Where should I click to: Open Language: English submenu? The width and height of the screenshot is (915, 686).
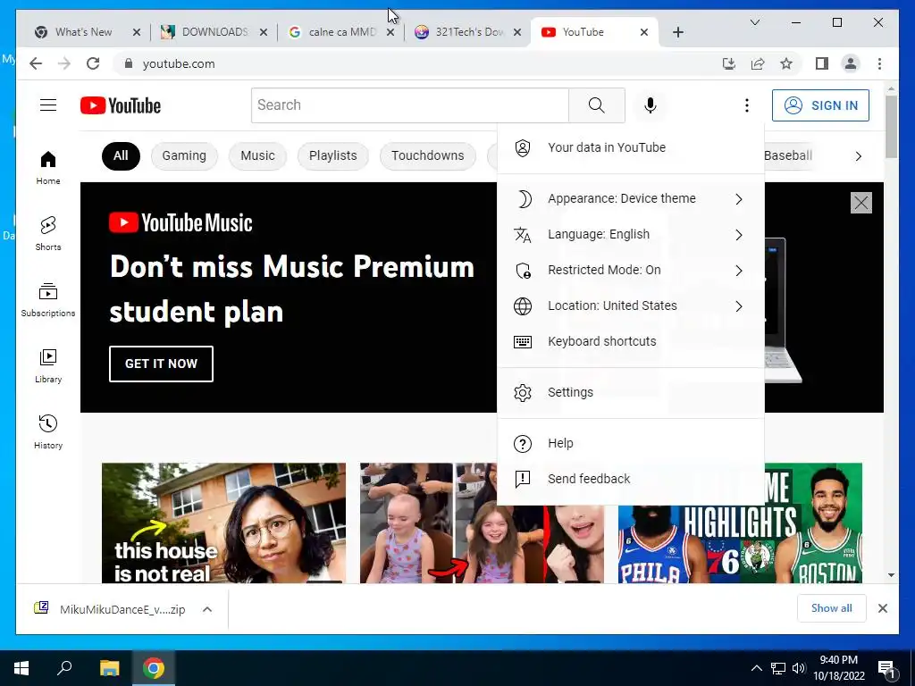pos(630,235)
